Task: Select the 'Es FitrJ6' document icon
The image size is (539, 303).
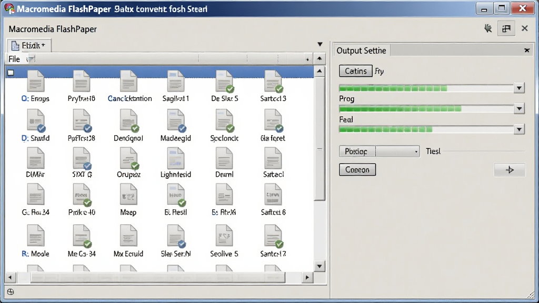Action: pos(224,195)
